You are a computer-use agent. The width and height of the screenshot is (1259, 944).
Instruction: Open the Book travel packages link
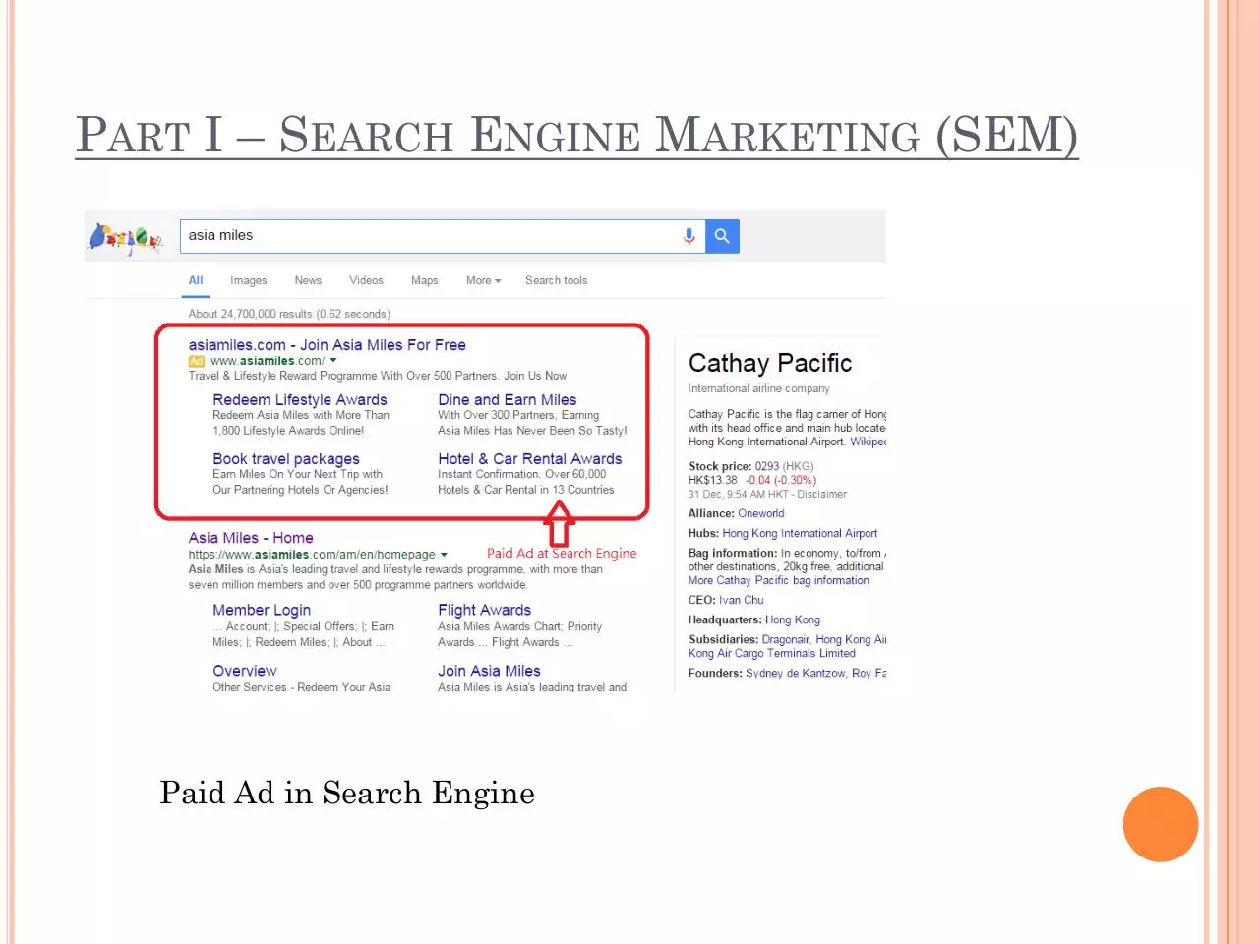pyautogui.click(x=286, y=459)
